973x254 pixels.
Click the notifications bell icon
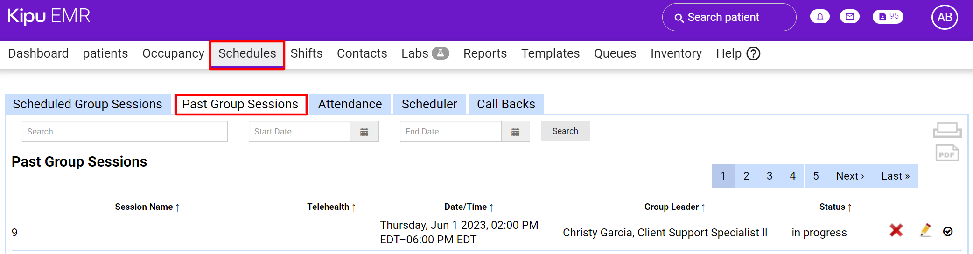pyautogui.click(x=820, y=17)
